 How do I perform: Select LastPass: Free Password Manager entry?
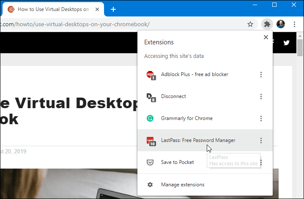coord(205,140)
